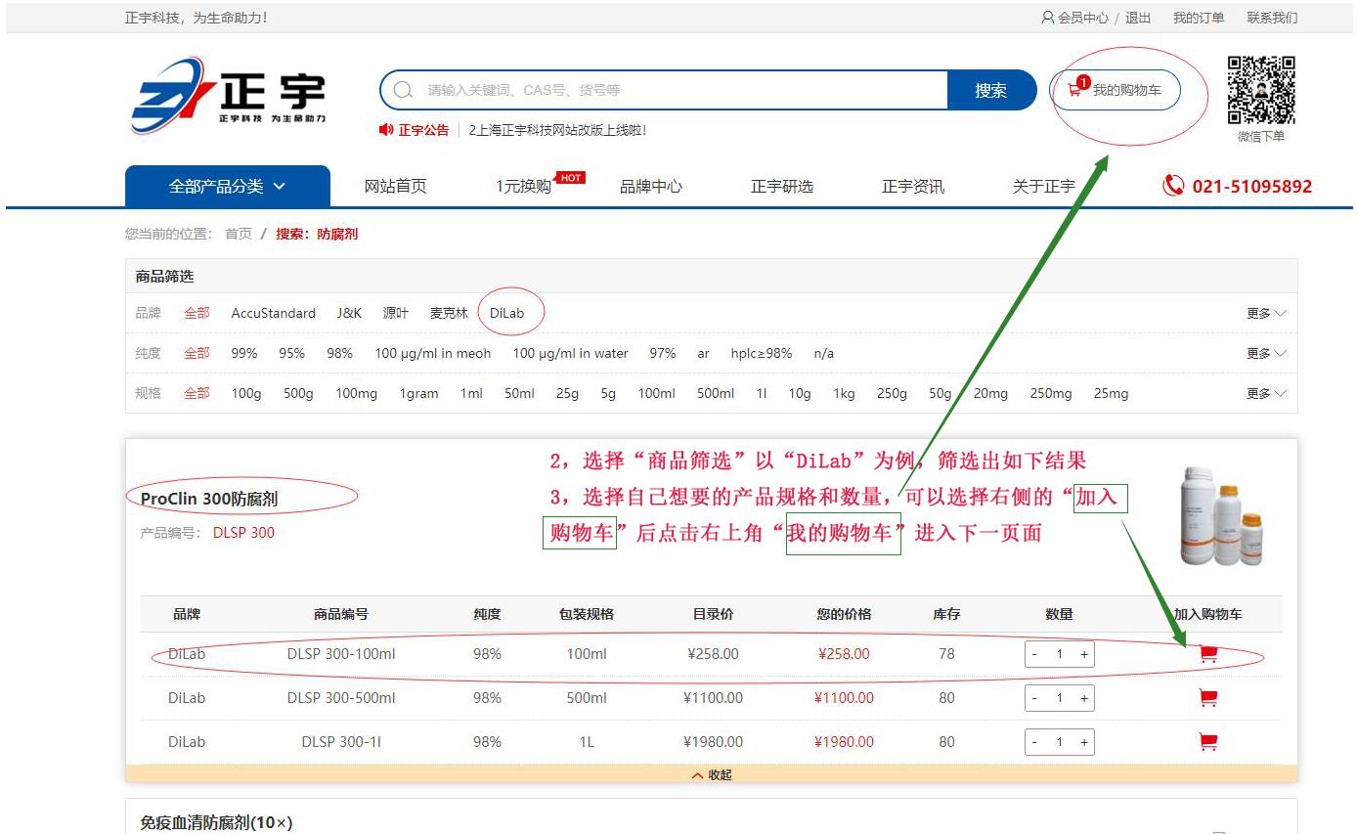
Task: Decrease quantity for DLSP 300-100ml
Action: (1034, 654)
